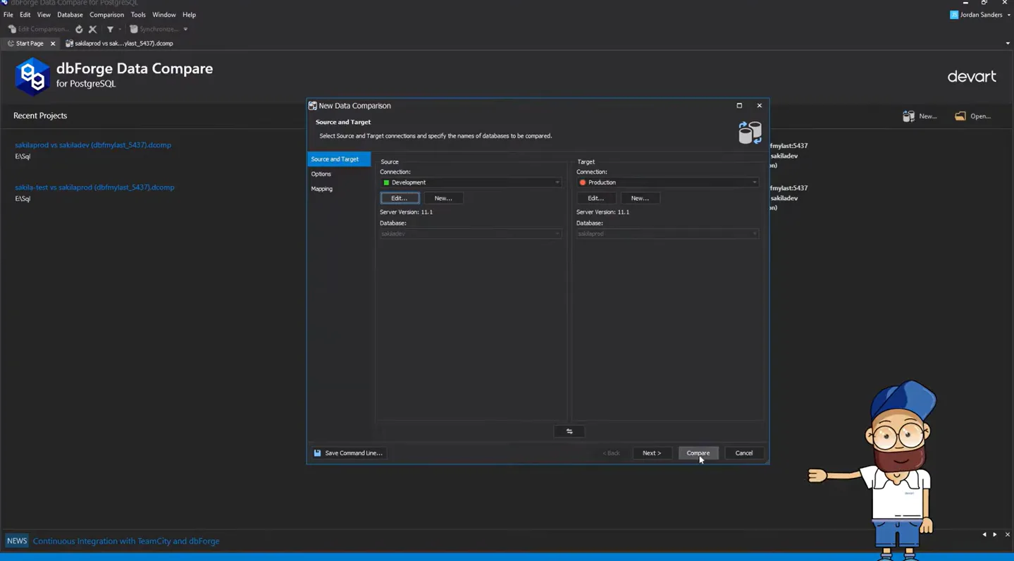Click the green Development connection color marker
The height and width of the screenshot is (561, 1014).
[386, 183]
